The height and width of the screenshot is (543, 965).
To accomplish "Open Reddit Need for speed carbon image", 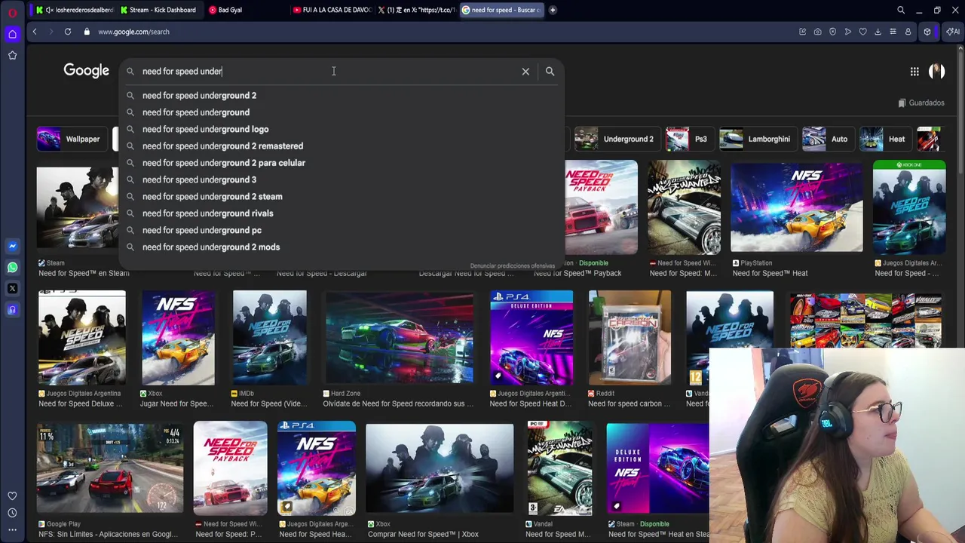I will pos(630,338).
